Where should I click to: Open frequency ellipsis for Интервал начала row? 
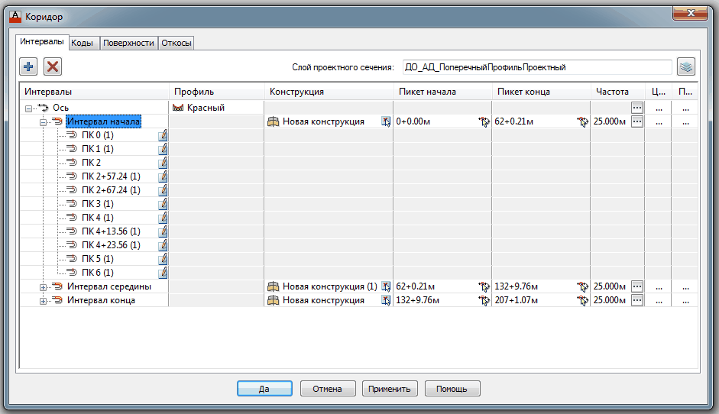(636, 121)
